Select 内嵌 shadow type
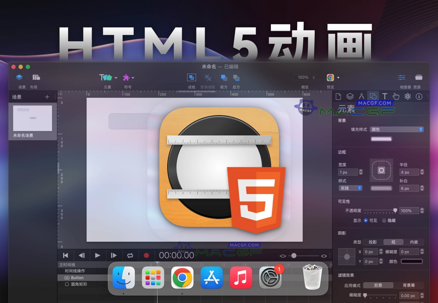Screen dimensions: 438x303 (x=414, y=242)
